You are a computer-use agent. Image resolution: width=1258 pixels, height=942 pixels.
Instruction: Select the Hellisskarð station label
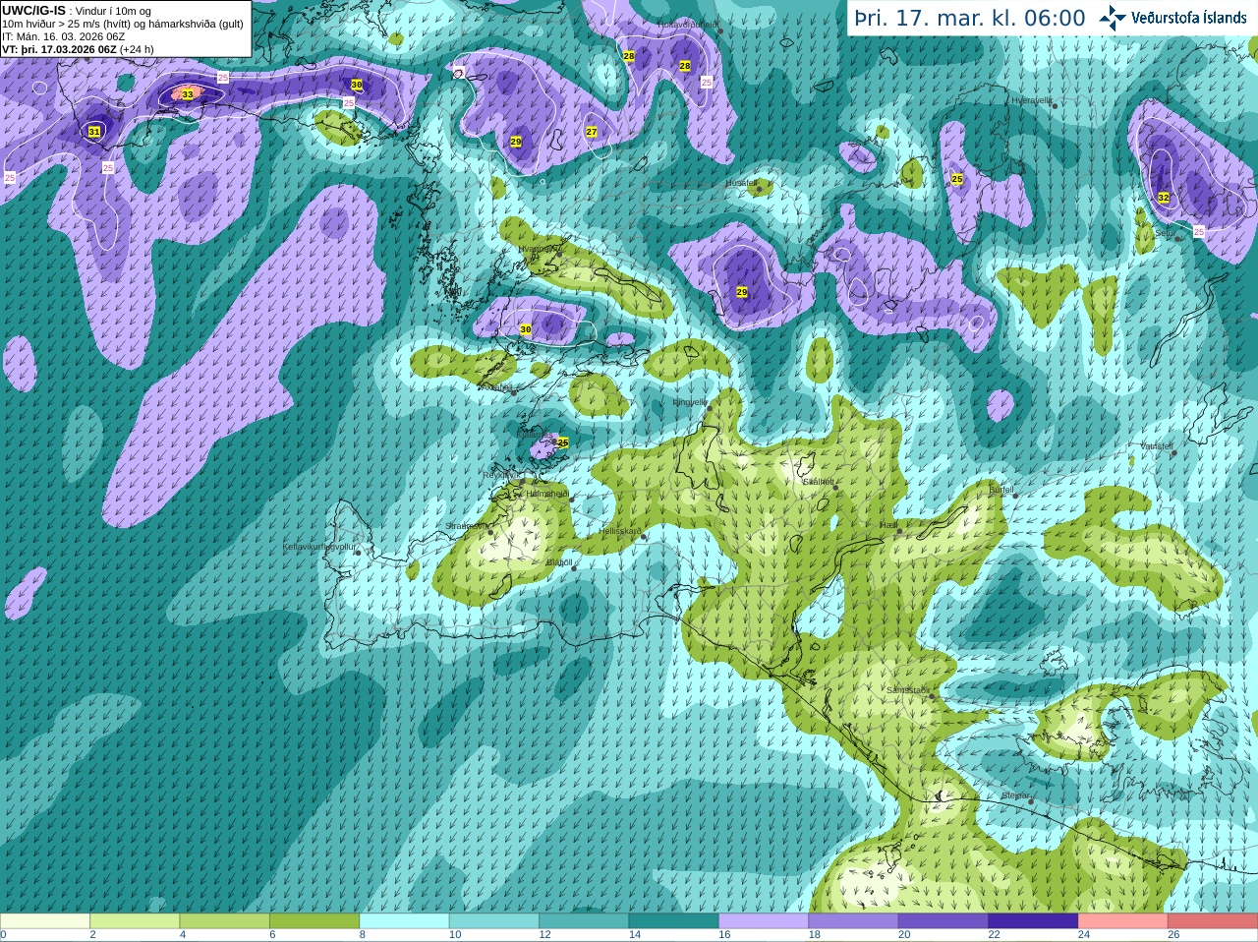(x=620, y=532)
